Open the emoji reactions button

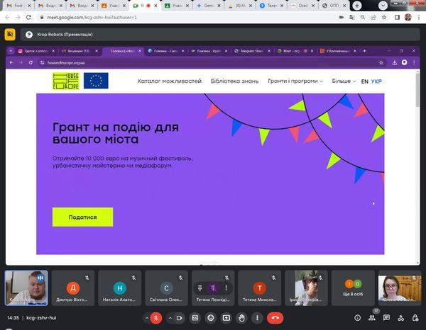[211, 318]
